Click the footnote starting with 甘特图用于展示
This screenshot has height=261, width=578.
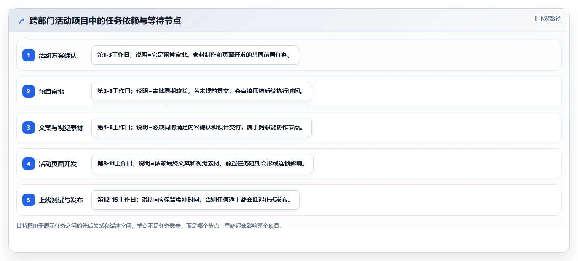click(x=149, y=226)
